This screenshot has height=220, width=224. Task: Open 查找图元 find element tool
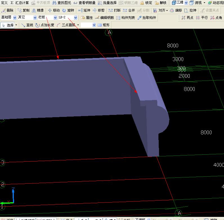click(62, 3)
